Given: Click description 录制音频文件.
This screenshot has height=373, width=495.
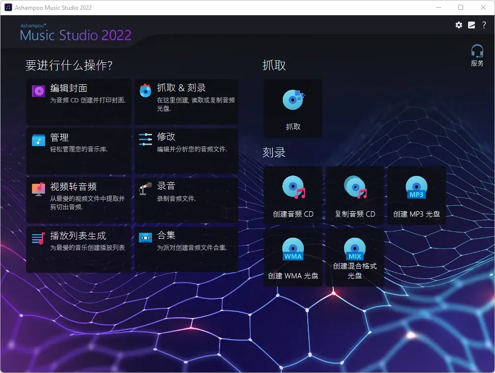Looking at the screenshot, I should click(176, 199).
